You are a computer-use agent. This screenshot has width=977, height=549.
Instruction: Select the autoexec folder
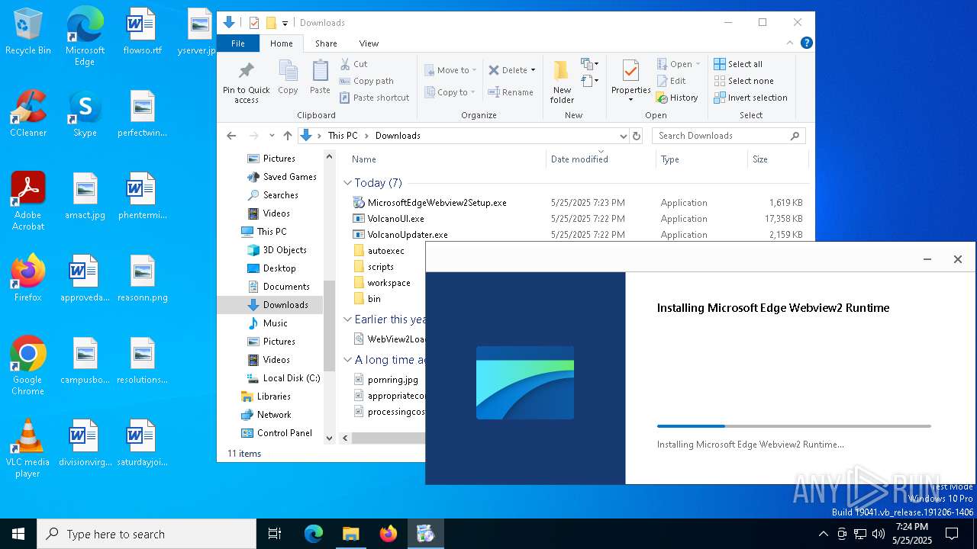385,251
